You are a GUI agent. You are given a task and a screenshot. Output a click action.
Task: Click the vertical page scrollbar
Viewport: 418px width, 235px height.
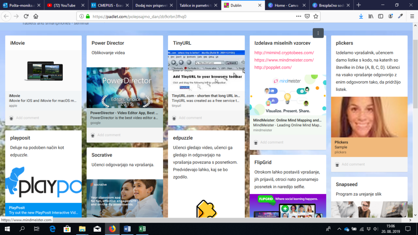point(415,74)
